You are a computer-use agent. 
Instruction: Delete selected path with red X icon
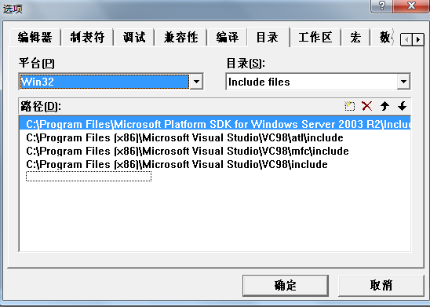[x=367, y=106]
